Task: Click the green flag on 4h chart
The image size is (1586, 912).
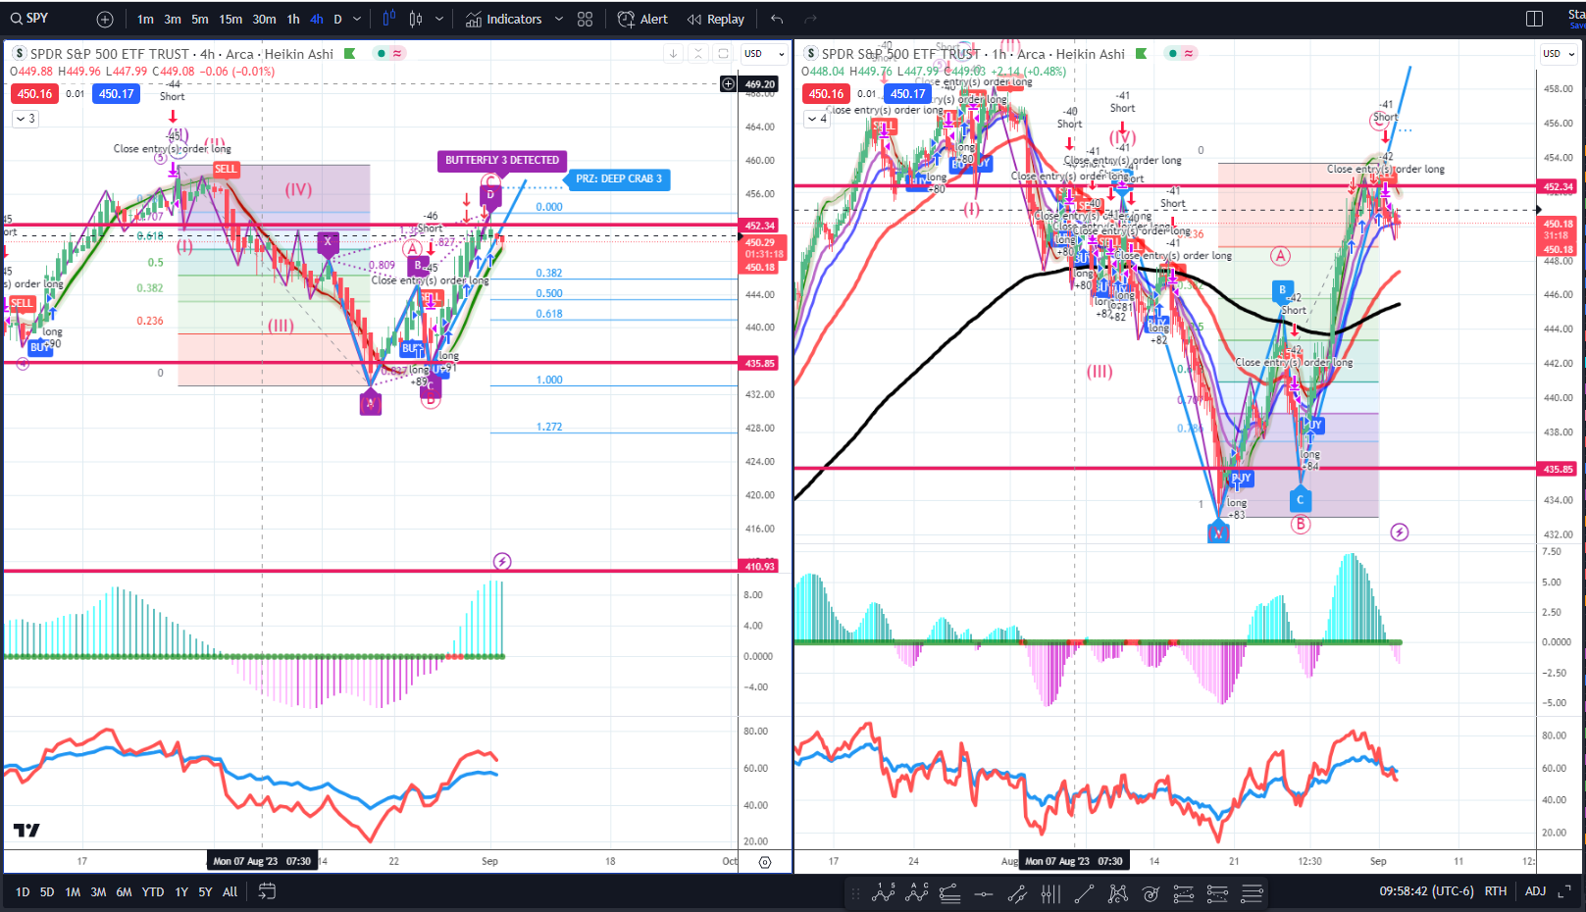Action: point(349,54)
